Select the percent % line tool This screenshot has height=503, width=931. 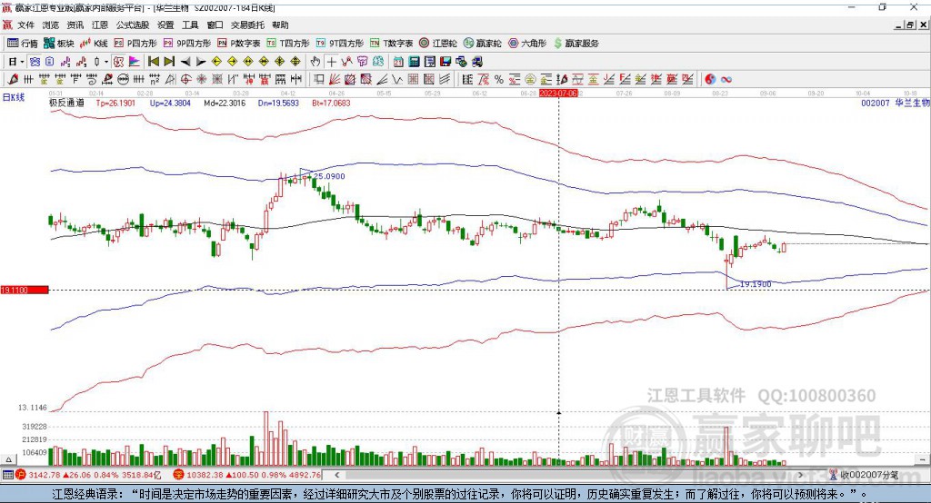[x=499, y=79]
